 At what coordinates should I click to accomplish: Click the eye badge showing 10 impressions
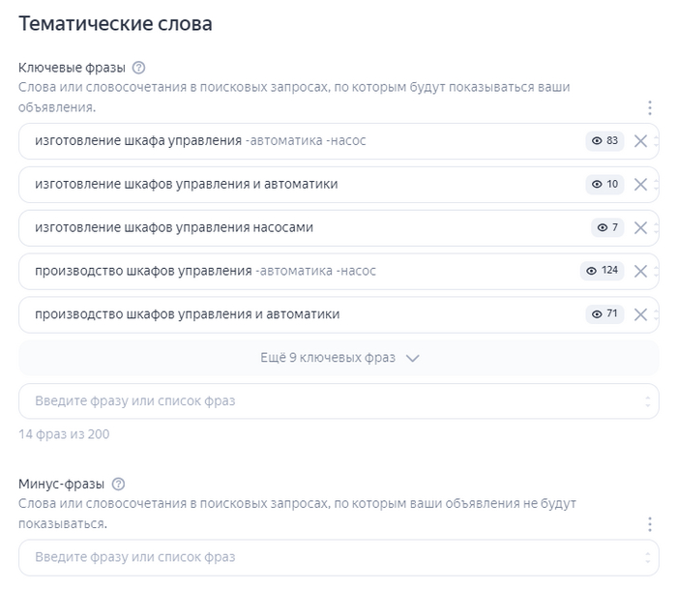(x=604, y=185)
